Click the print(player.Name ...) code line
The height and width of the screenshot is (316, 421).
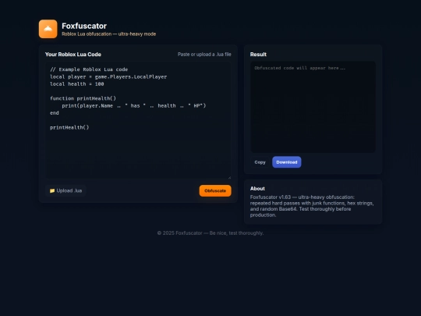tap(134, 106)
